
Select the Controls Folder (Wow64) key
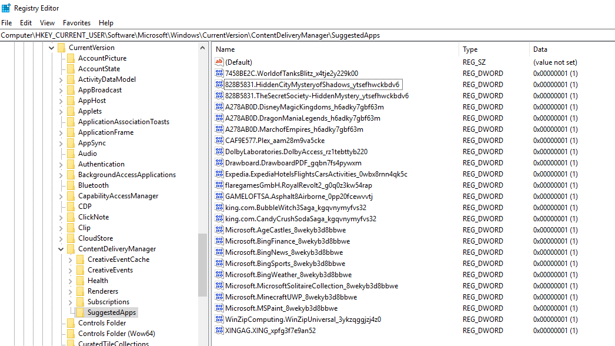coord(116,334)
